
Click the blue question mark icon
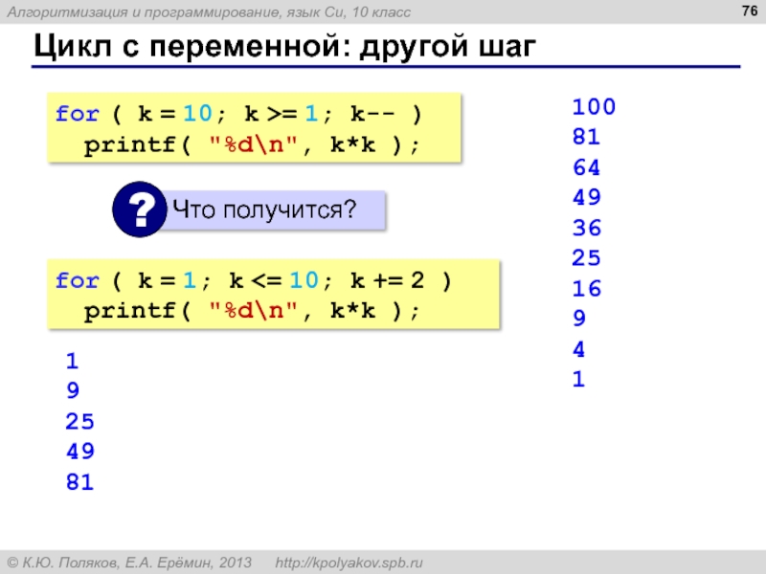140,210
